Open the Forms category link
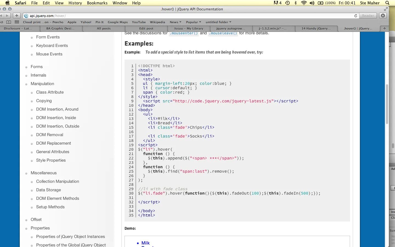395x247 pixels. 36,67
